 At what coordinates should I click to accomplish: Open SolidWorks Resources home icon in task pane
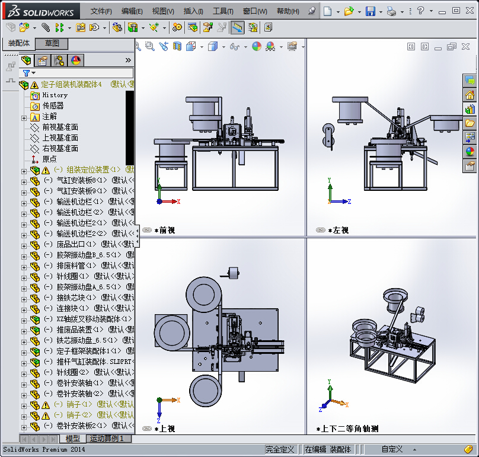[470, 95]
